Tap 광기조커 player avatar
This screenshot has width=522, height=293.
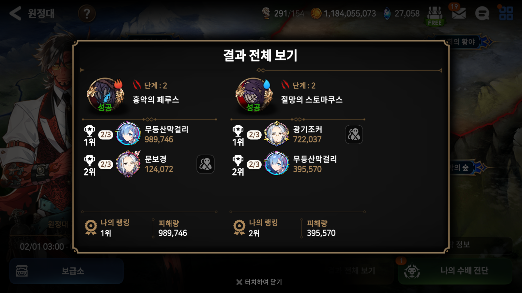[277, 134]
